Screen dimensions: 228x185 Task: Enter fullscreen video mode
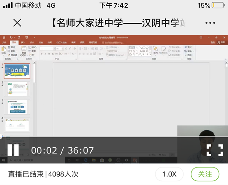click(214, 150)
